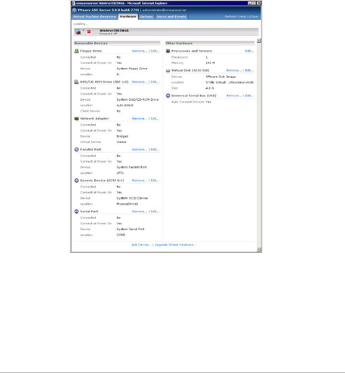Click Upgrade Virtual Hardware link
The height and width of the screenshot is (373, 345).
coord(176,245)
